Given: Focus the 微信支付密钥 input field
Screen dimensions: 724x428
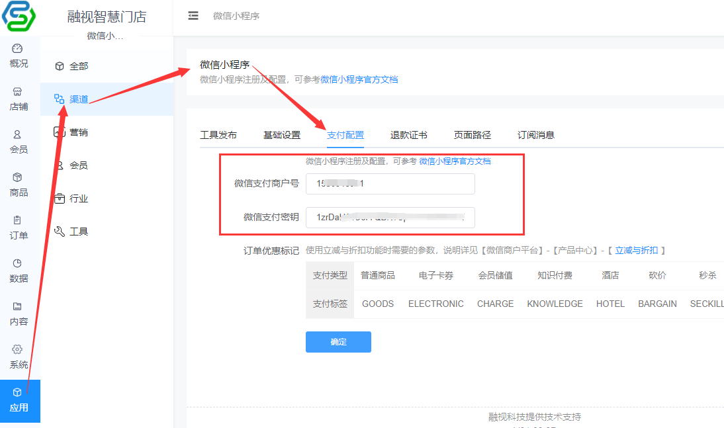Looking at the screenshot, I should [x=390, y=218].
